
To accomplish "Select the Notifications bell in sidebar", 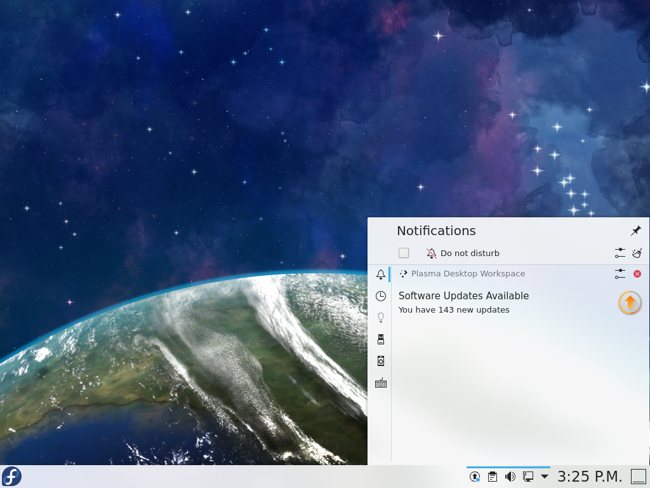I will (381, 274).
